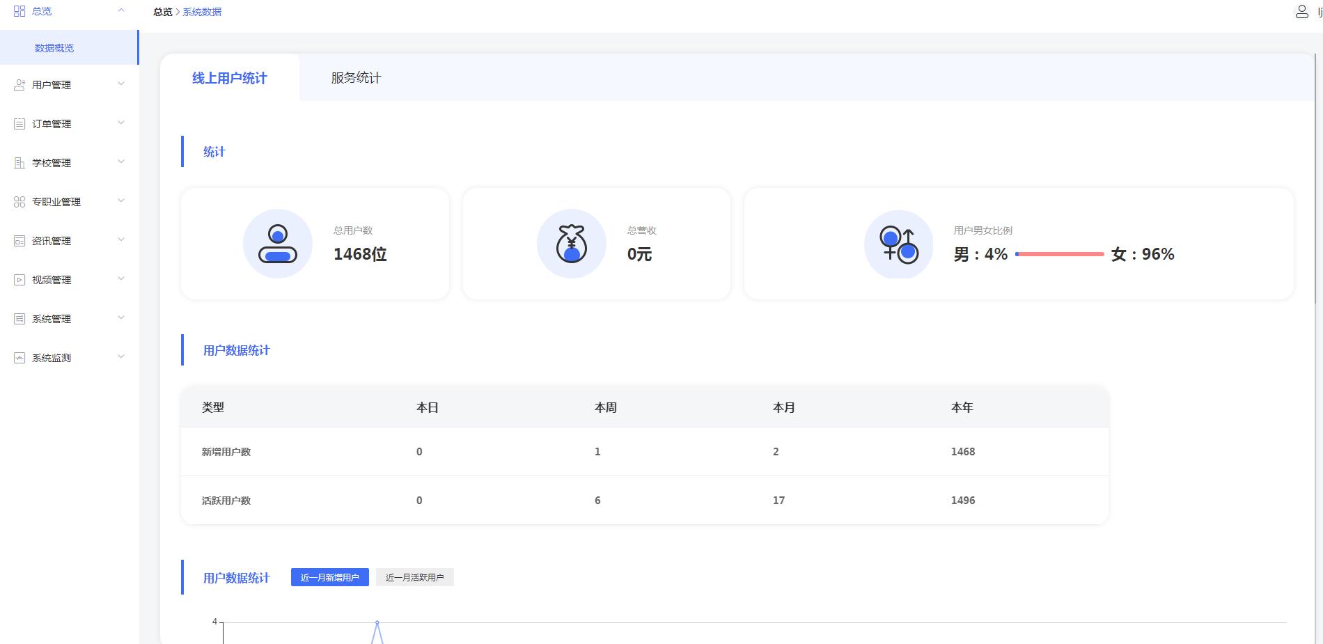Image resolution: width=1323 pixels, height=644 pixels.
Task: Click the 新增用户数 row label
Action: 226,452
